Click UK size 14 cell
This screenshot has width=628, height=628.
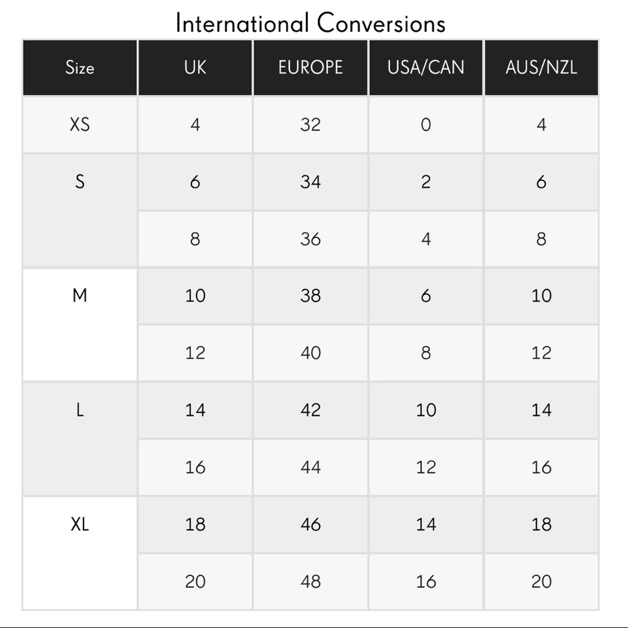195,410
